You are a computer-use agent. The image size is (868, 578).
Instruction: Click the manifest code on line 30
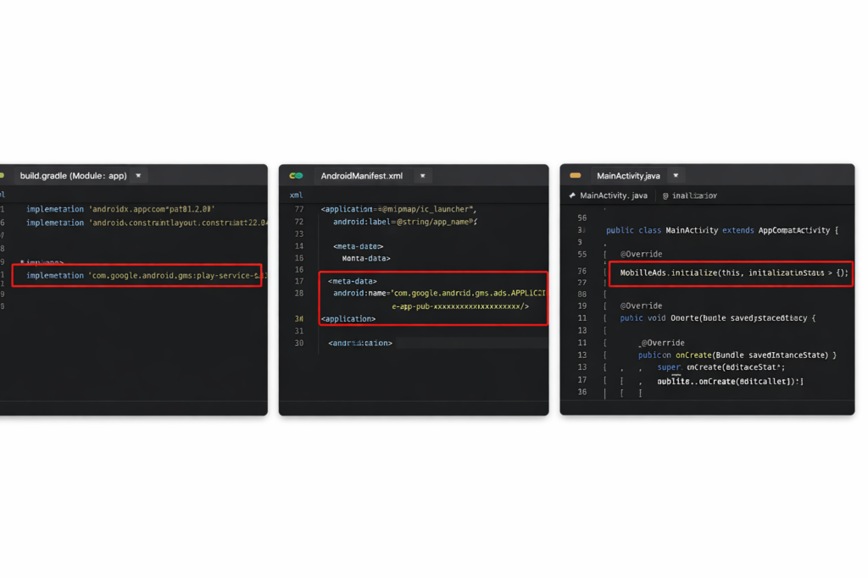point(360,343)
